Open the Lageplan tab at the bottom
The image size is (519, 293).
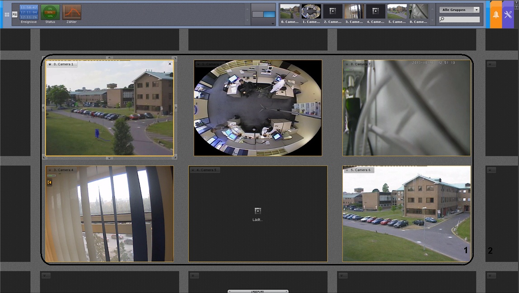pyautogui.click(x=257, y=291)
